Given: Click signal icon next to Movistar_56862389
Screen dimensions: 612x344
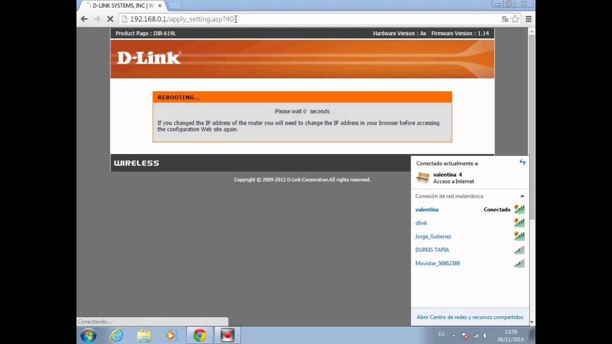Looking at the screenshot, I should click(x=519, y=263).
